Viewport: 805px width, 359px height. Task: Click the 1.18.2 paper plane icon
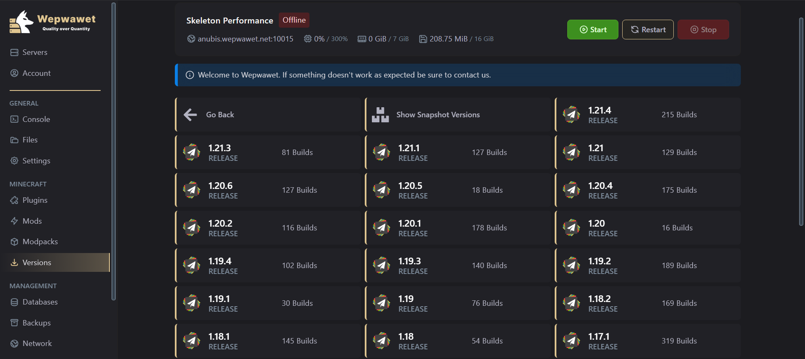571,303
